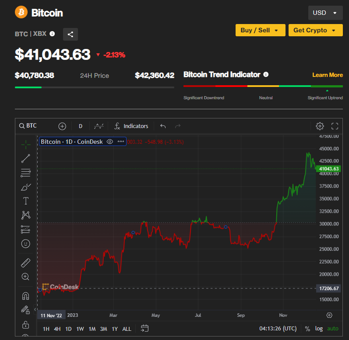Expand the Buy / Sell dropdown
Image resolution: width=349 pixels, height=340 pixels.
(261, 30)
